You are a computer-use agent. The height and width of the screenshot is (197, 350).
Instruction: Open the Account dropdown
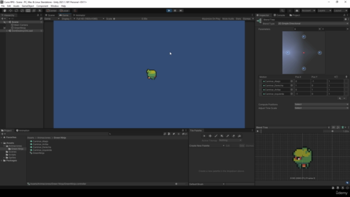(x=308, y=10)
